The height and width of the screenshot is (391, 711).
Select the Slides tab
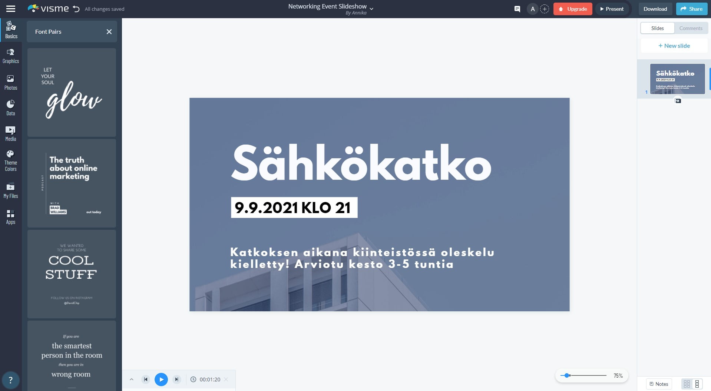pyautogui.click(x=657, y=28)
